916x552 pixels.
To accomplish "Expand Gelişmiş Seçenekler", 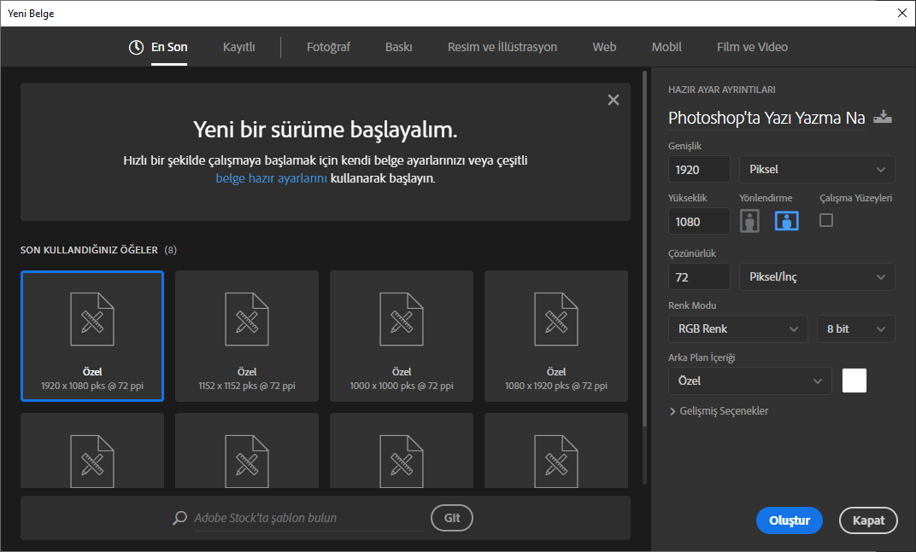I will click(x=719, y=410).
